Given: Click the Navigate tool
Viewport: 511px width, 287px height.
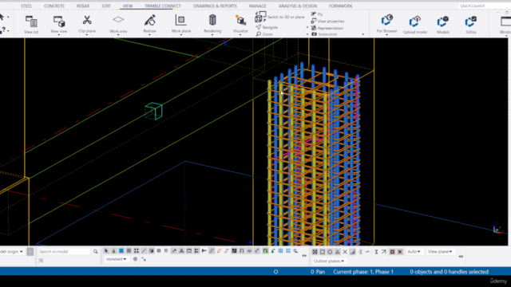Looking at the screenshot, I should (267, 27).
